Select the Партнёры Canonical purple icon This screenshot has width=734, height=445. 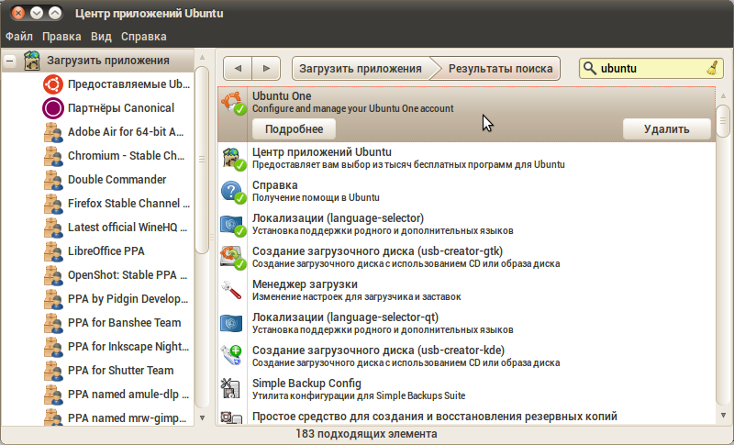click(x=53, y=108)
